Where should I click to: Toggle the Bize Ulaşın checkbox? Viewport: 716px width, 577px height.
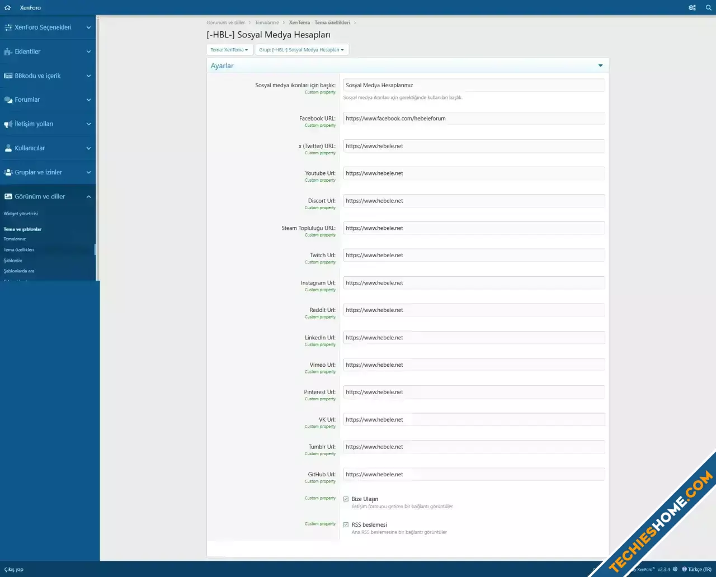(x=346, y=499)
